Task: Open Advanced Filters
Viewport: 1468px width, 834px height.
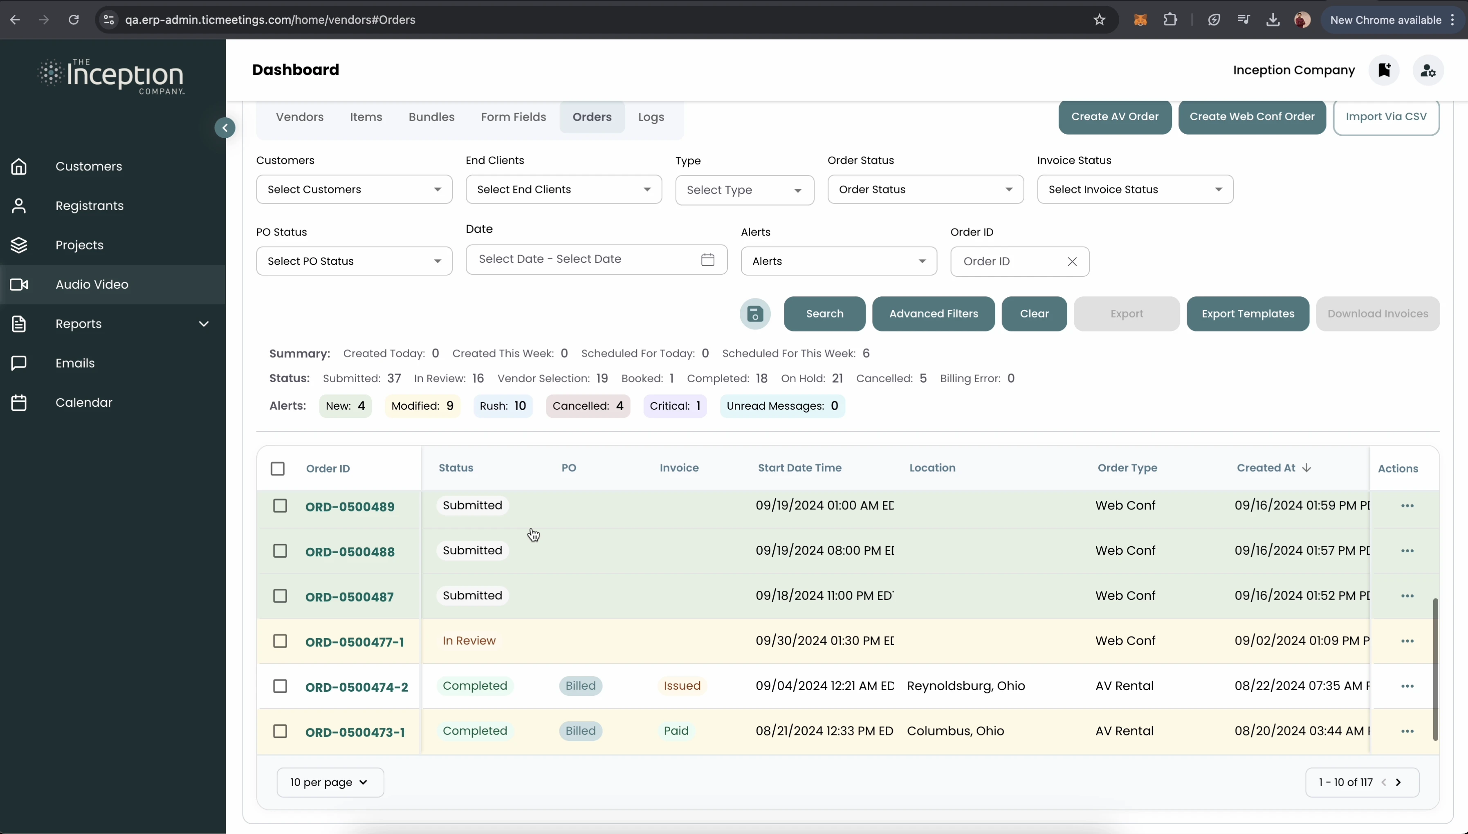Action: coord(933,314)
